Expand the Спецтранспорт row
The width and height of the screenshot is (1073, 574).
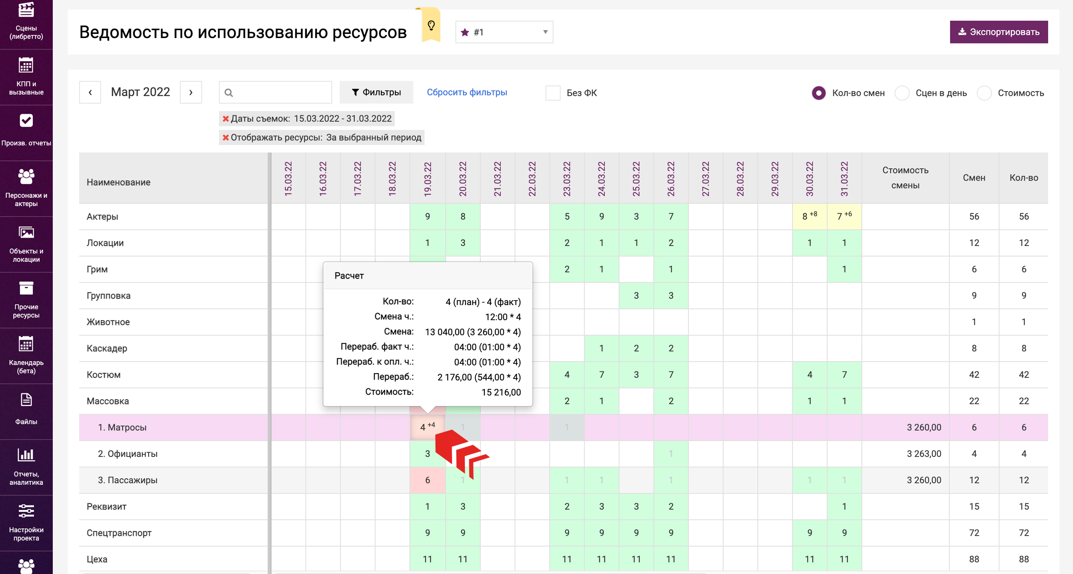[x=119, y=533]
